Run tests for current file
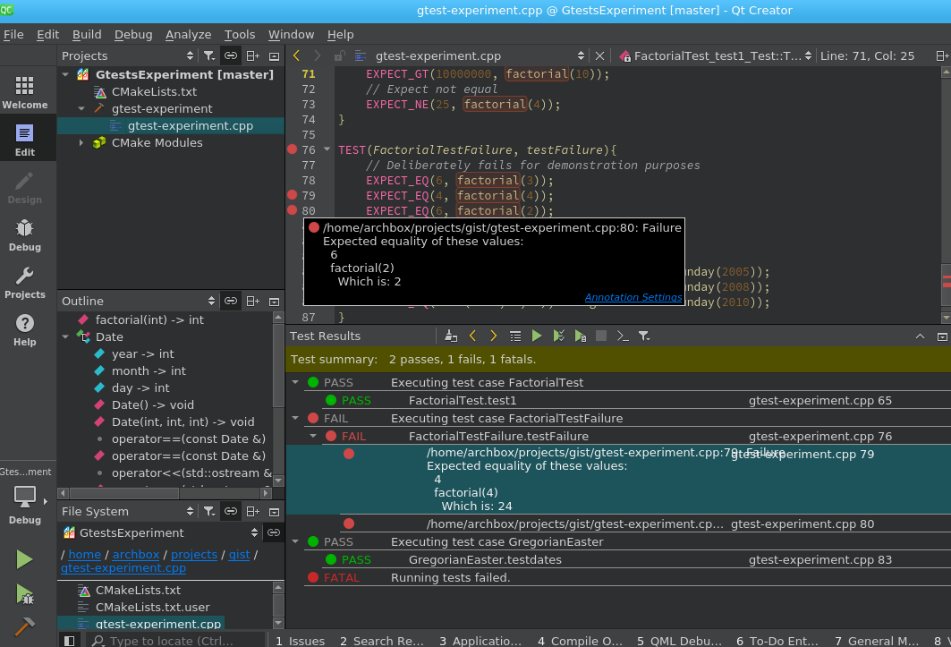The height and width of the screenshot is (647, 951). tap(580, 336)
